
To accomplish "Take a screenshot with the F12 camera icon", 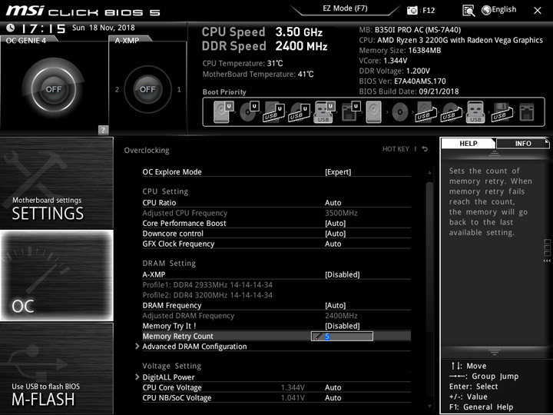I will tap(412, 11).
